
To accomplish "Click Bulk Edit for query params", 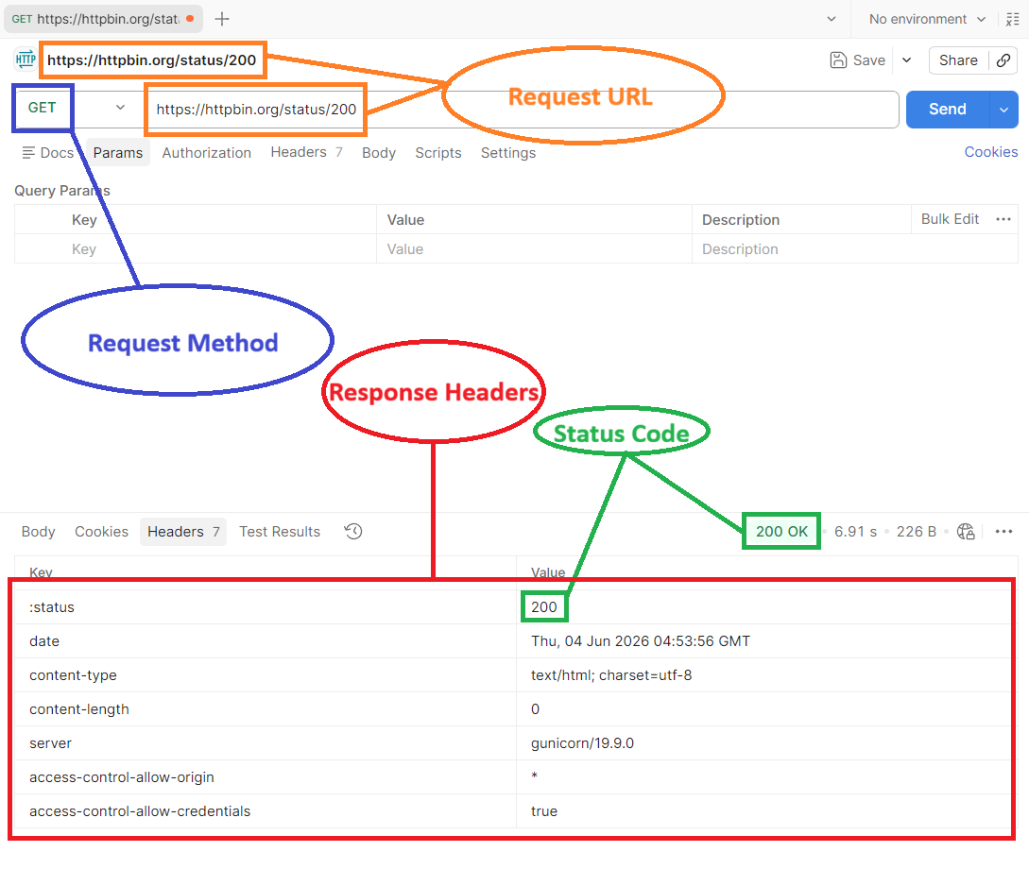I will coord(950,219).
